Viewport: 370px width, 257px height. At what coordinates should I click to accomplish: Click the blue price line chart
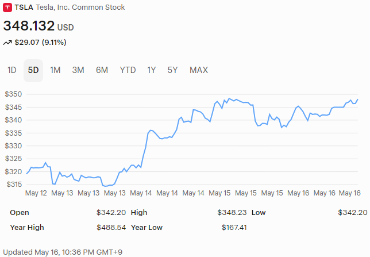pos(192,142)
